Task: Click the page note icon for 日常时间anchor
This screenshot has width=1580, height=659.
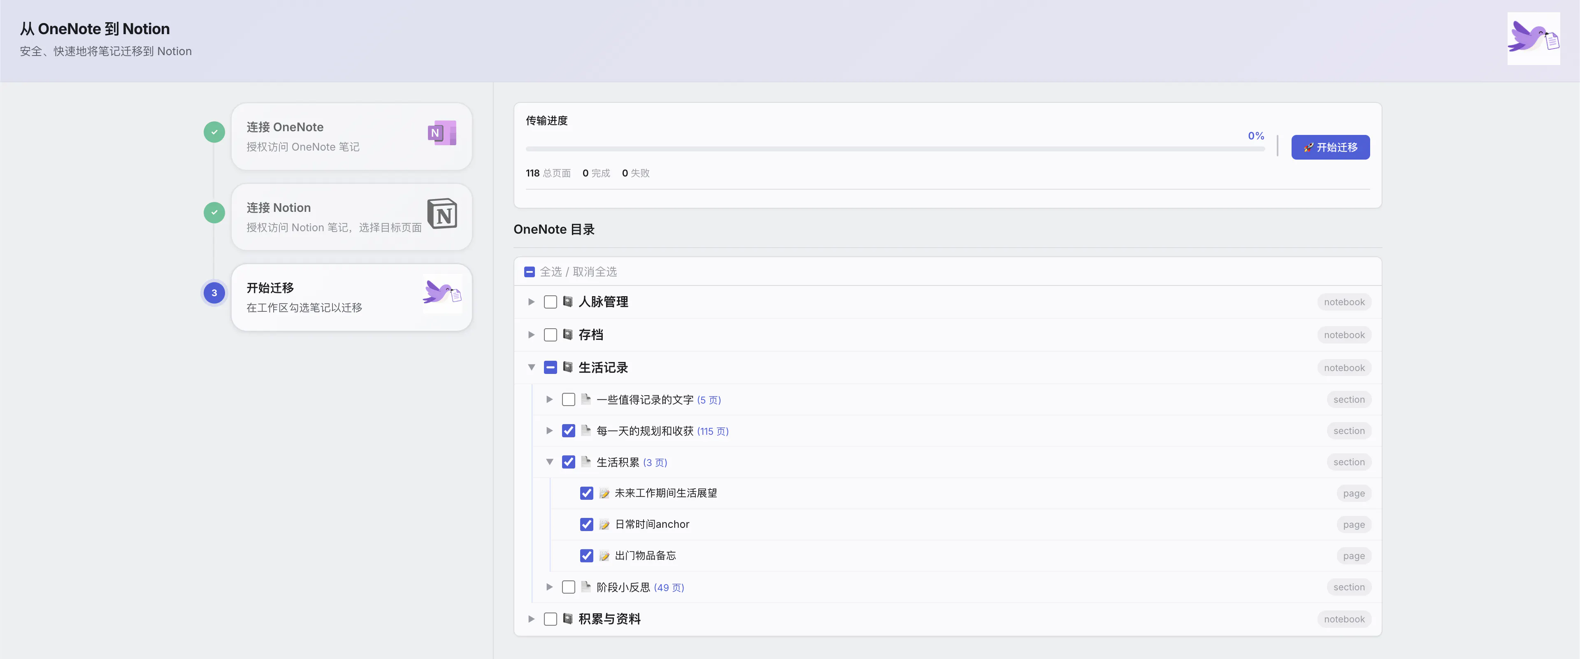Action: (x=604, y=525)
